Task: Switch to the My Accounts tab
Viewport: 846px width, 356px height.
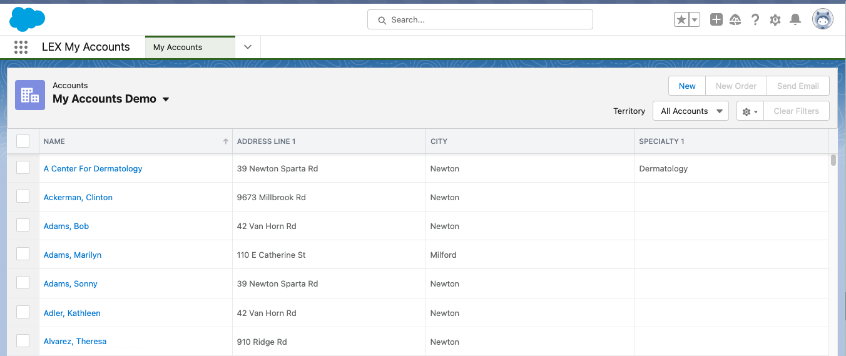Action: pyautogui.click(x=178, y=47)
